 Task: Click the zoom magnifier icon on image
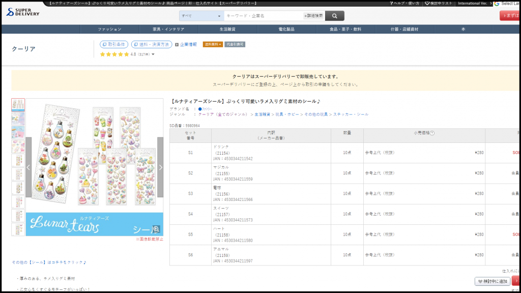(x=156, y=229)
